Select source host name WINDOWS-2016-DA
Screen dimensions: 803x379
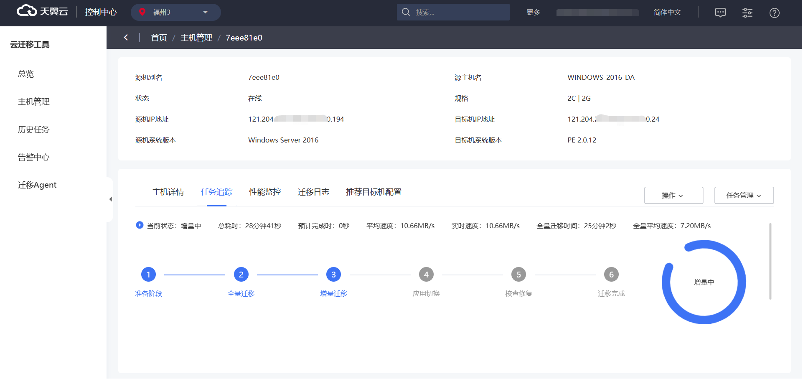[x=601, y=77]
